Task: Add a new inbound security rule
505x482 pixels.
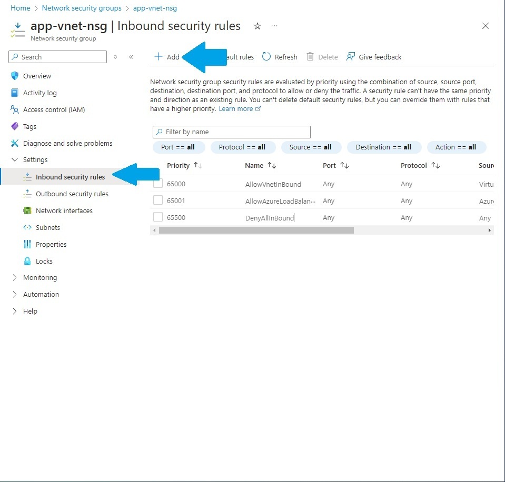Action: tap(167, 56)
